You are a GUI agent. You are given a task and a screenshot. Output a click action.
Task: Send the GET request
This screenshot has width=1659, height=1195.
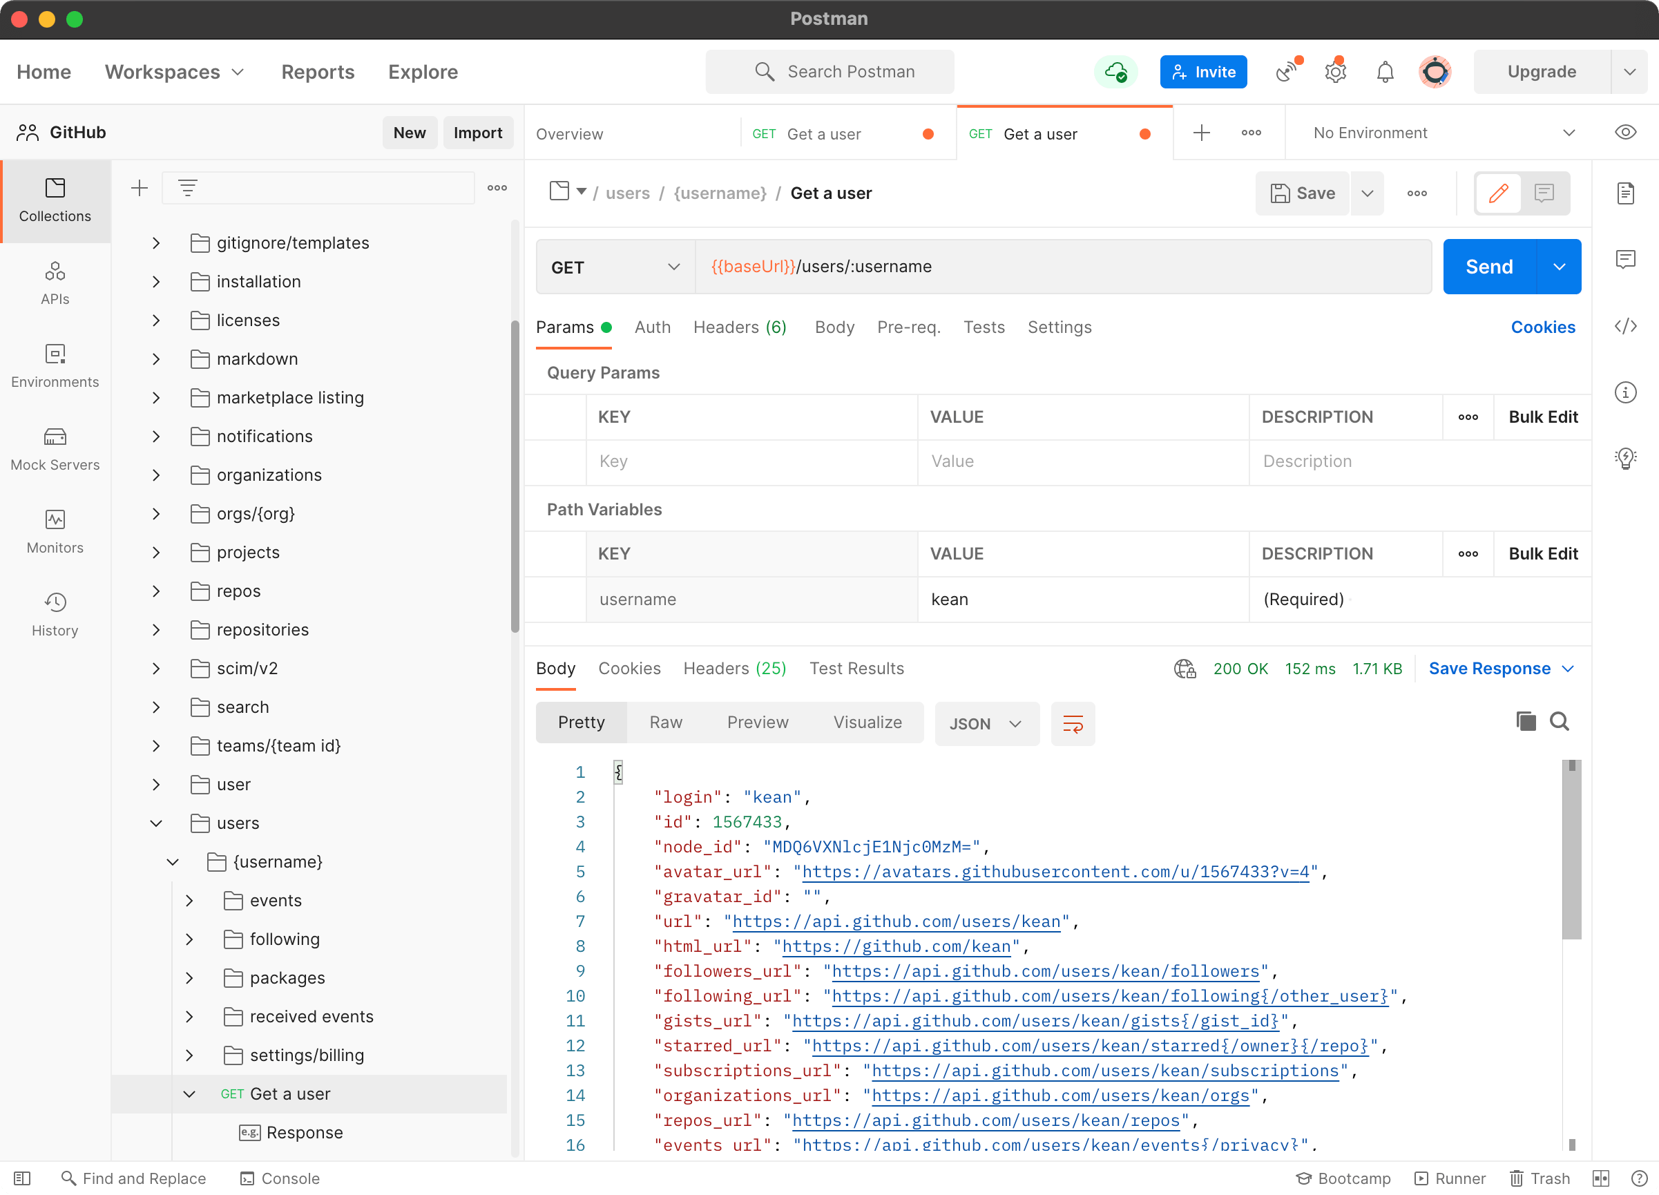click(1489, 267)
